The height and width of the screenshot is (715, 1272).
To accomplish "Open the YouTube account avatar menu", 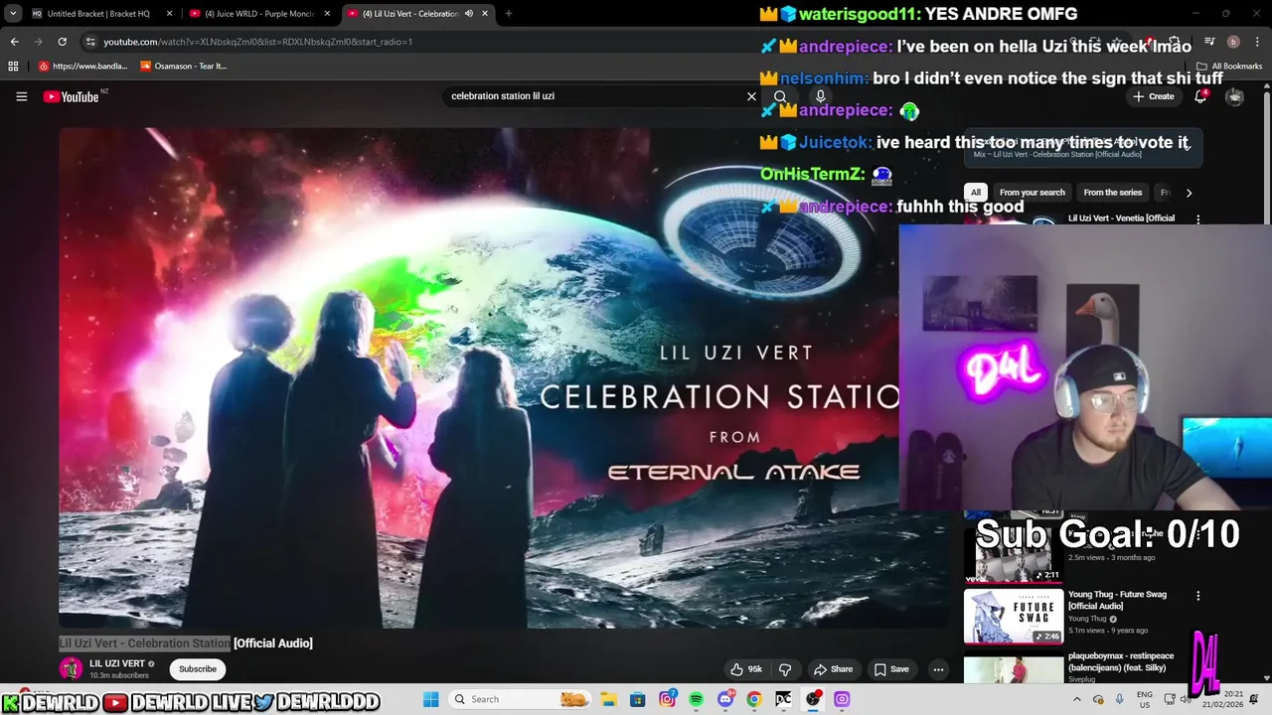I will pyautogui.click(x=1234, y=96).
